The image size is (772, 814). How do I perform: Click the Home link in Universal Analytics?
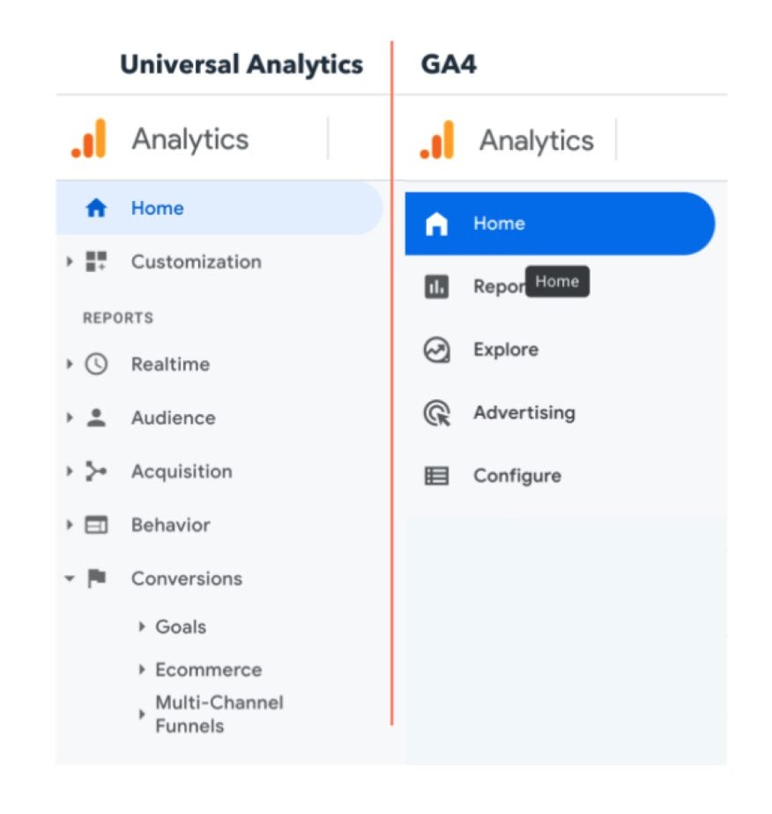tap(157, 208)
